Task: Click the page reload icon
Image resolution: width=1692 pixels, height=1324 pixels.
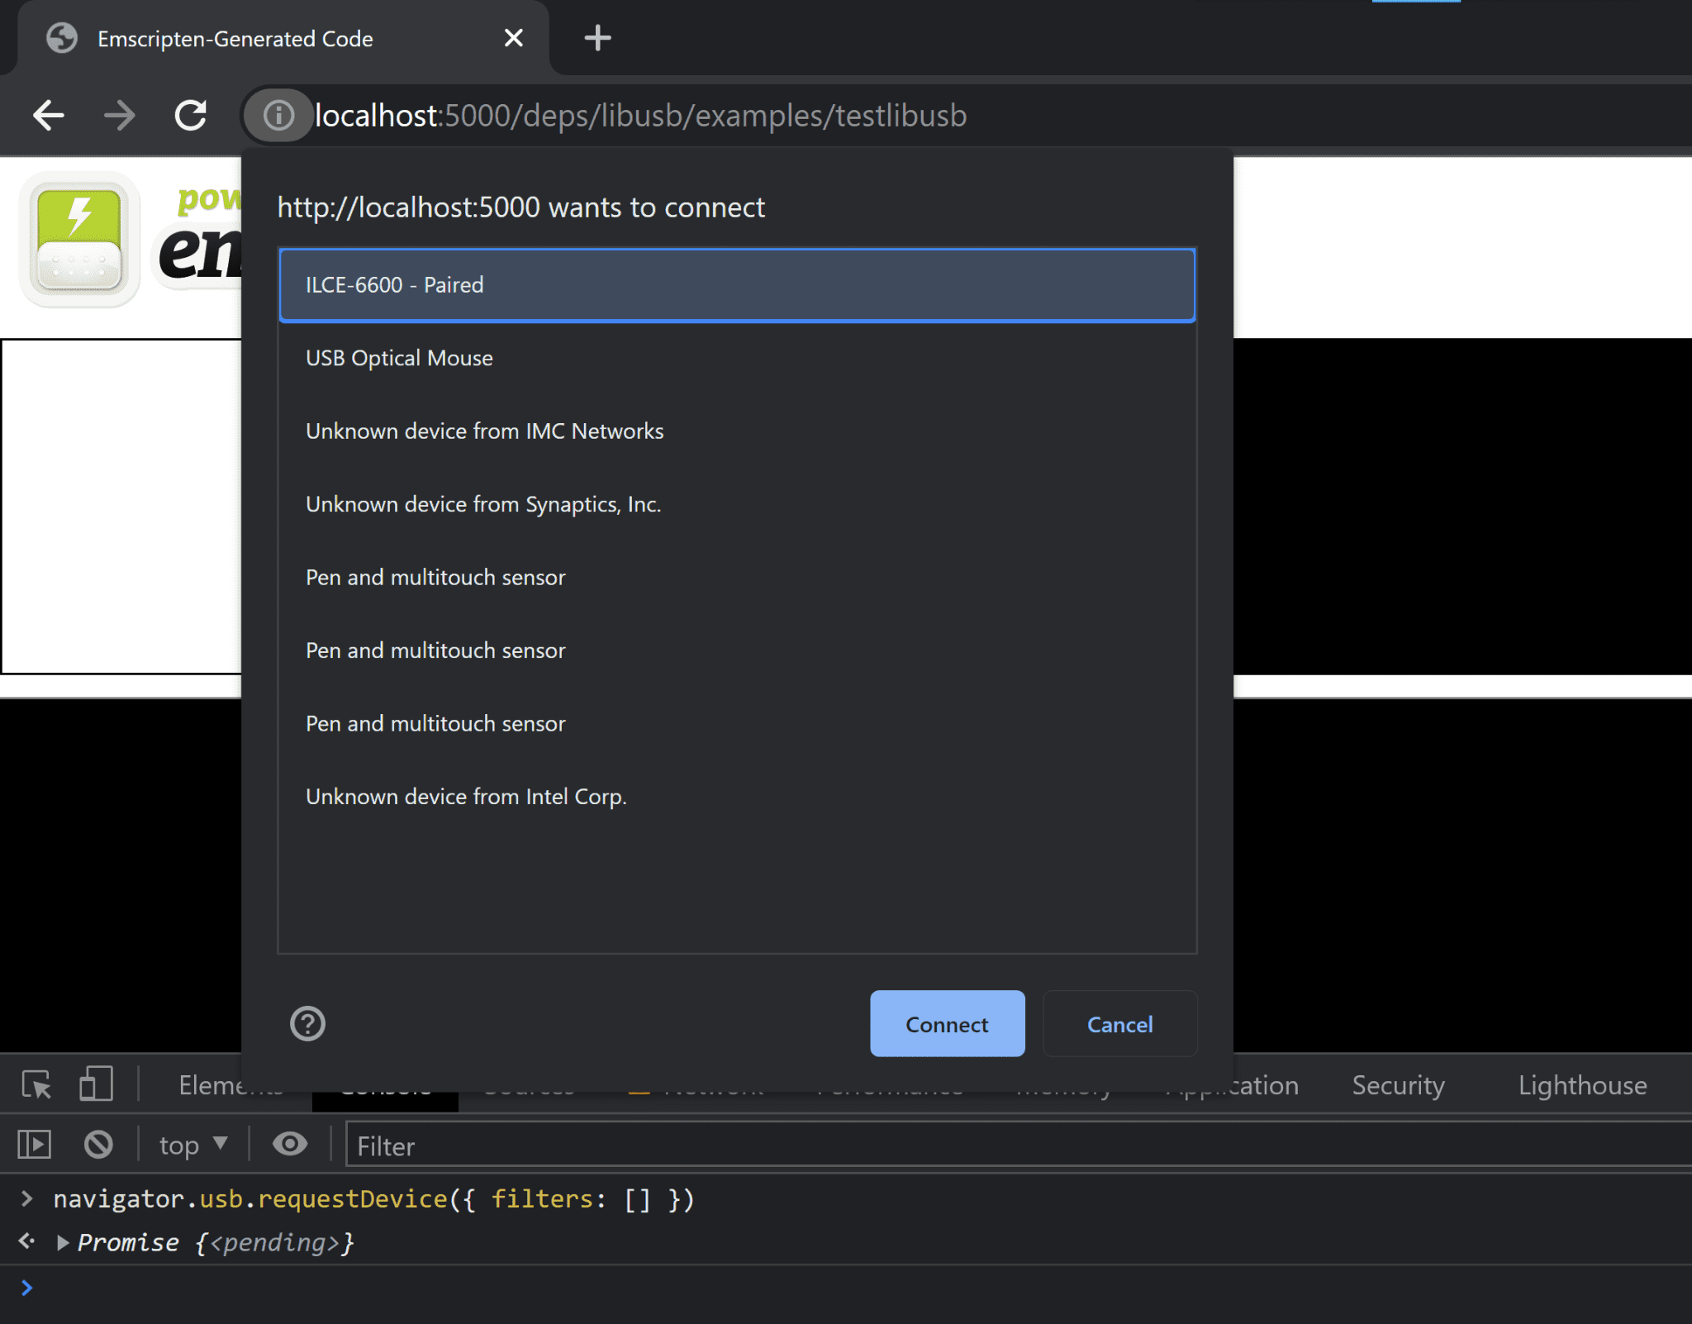Action: point(193,114)
